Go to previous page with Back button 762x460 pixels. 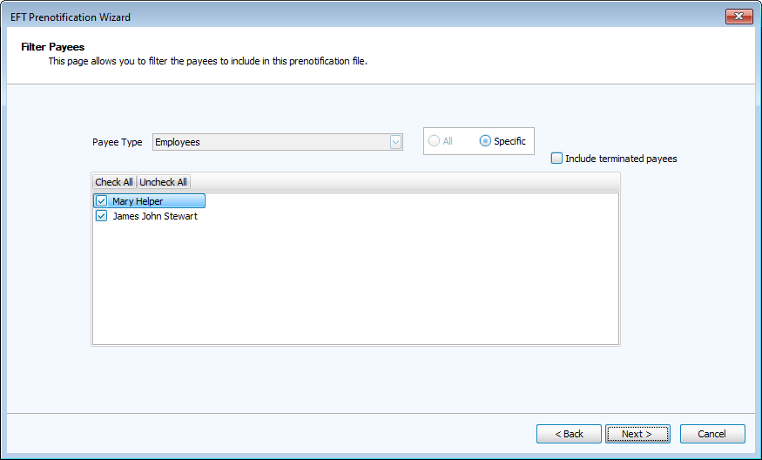pyautogui.click(x=569, y=434)
